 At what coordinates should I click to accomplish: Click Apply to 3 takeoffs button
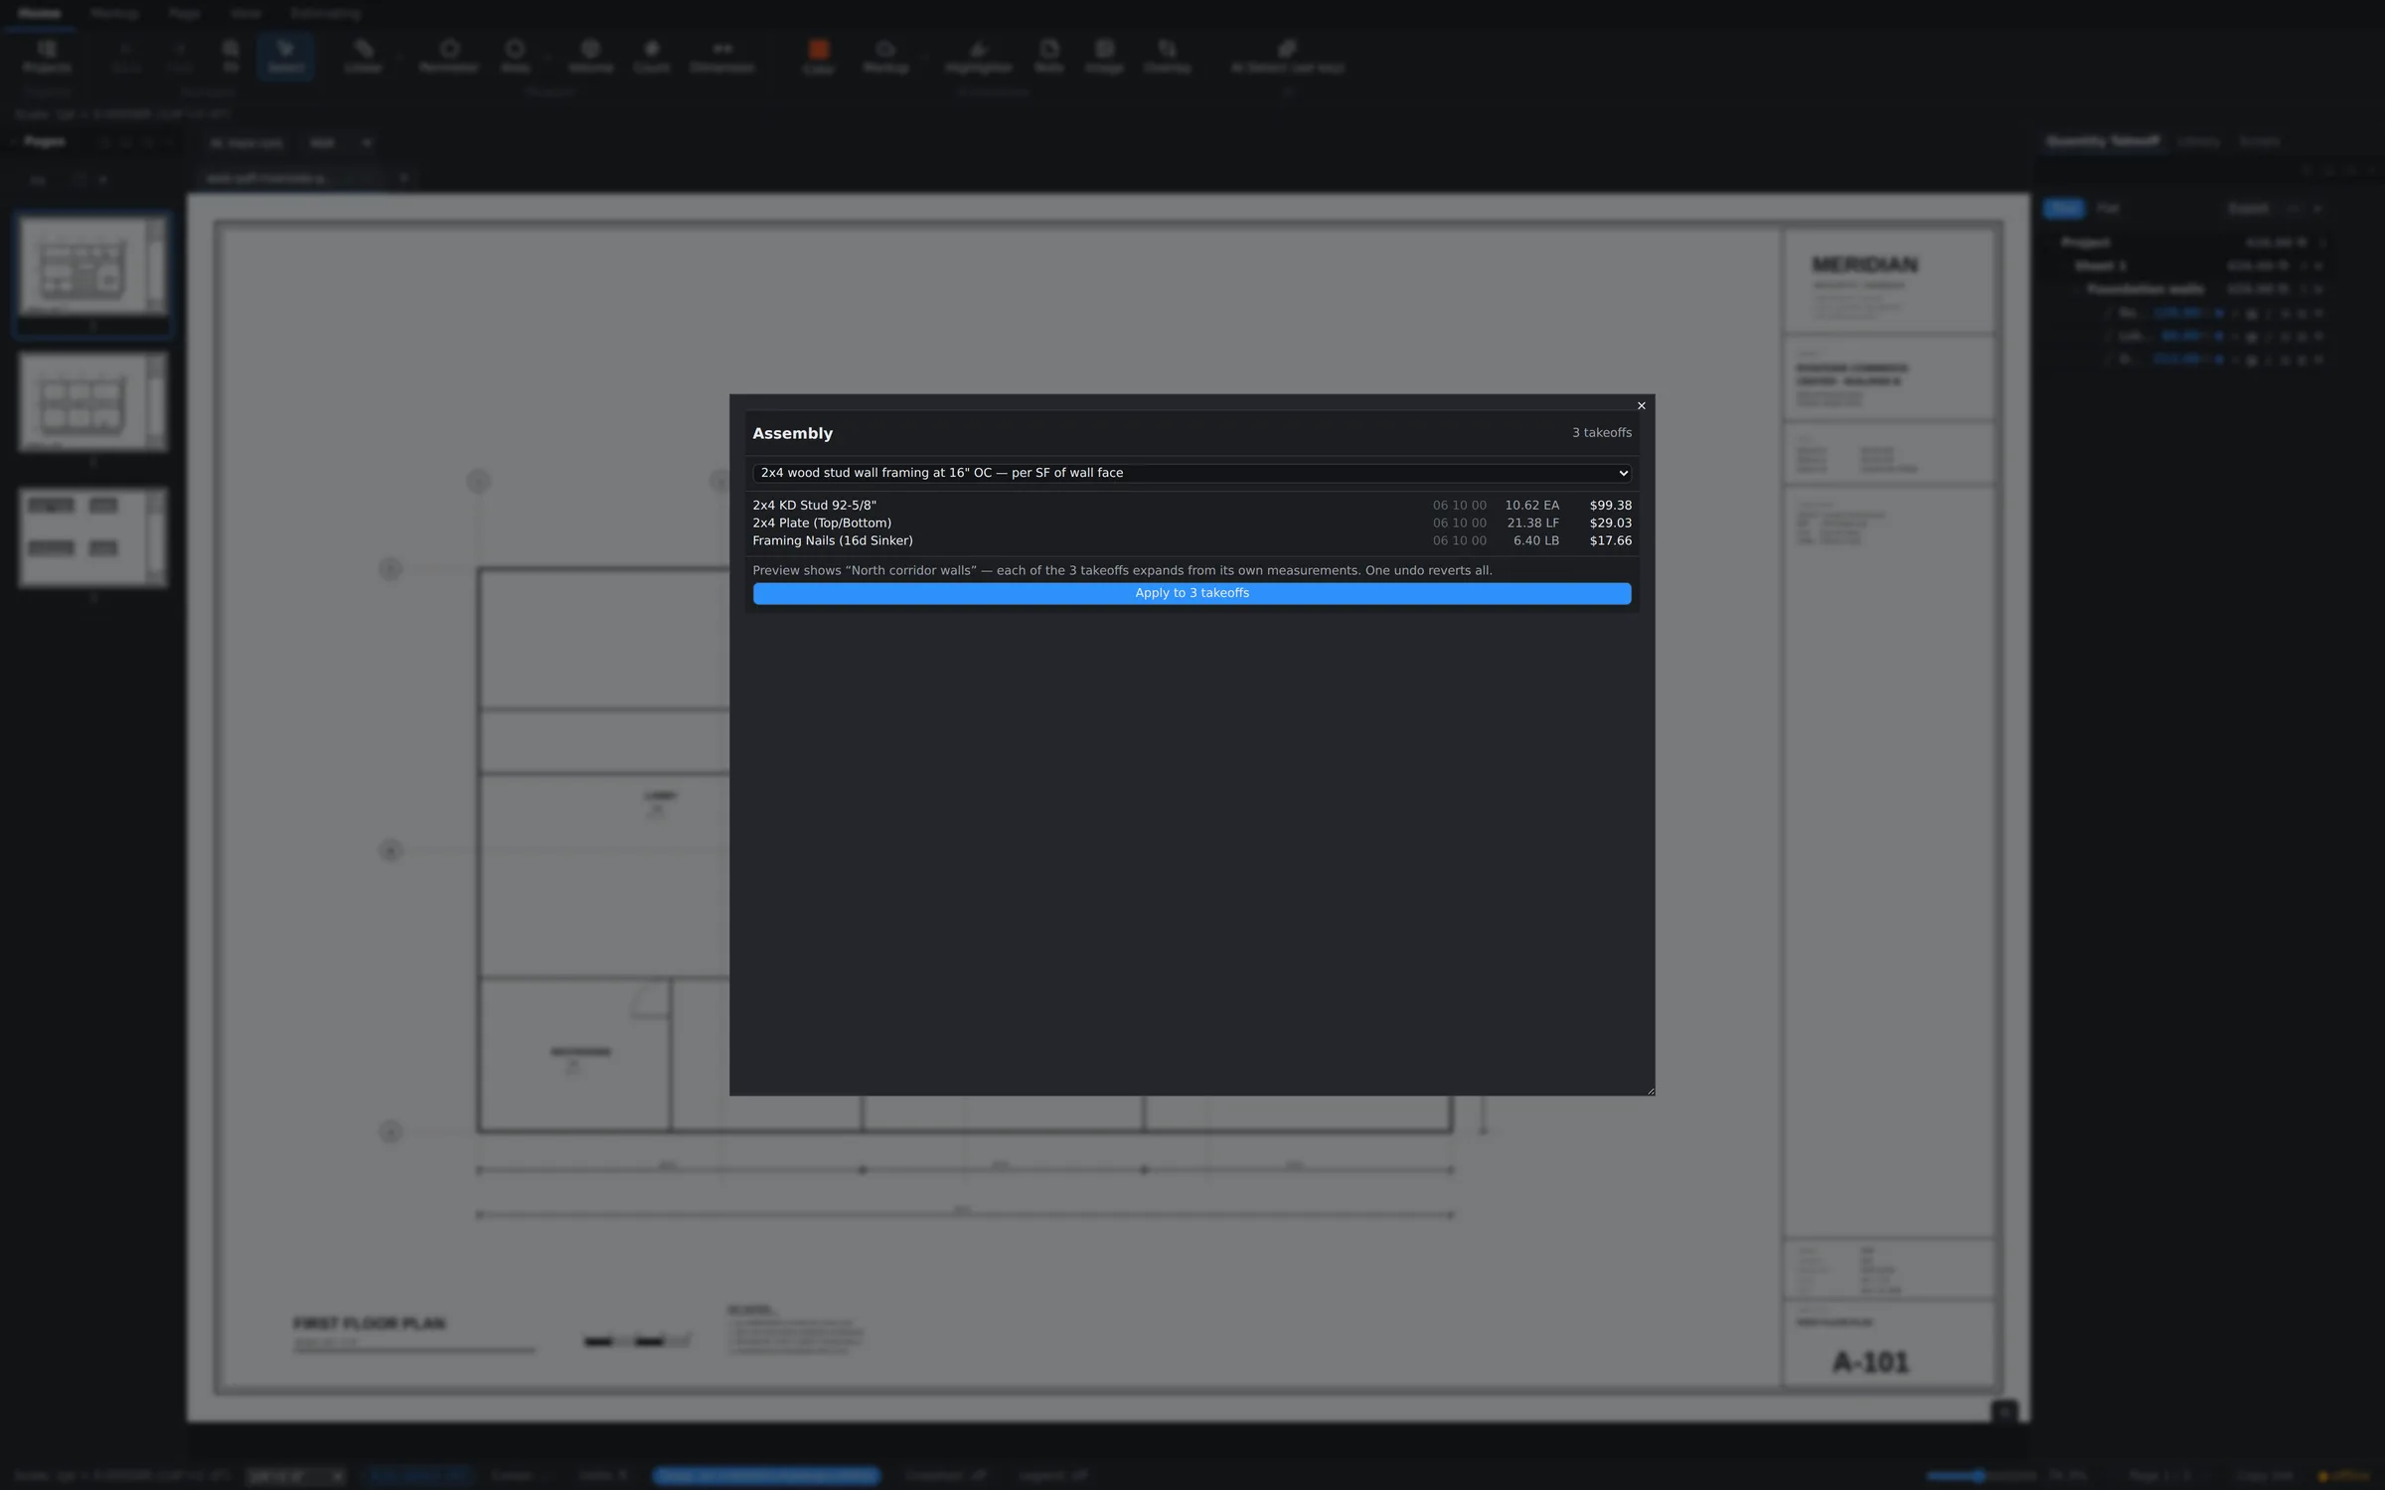coord(1192,593)
